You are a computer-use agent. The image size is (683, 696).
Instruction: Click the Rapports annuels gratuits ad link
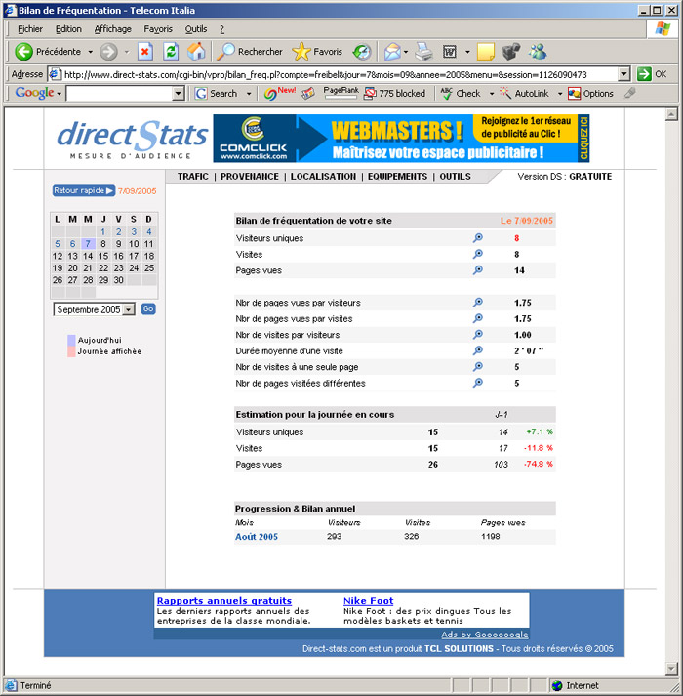pos(223,601)
